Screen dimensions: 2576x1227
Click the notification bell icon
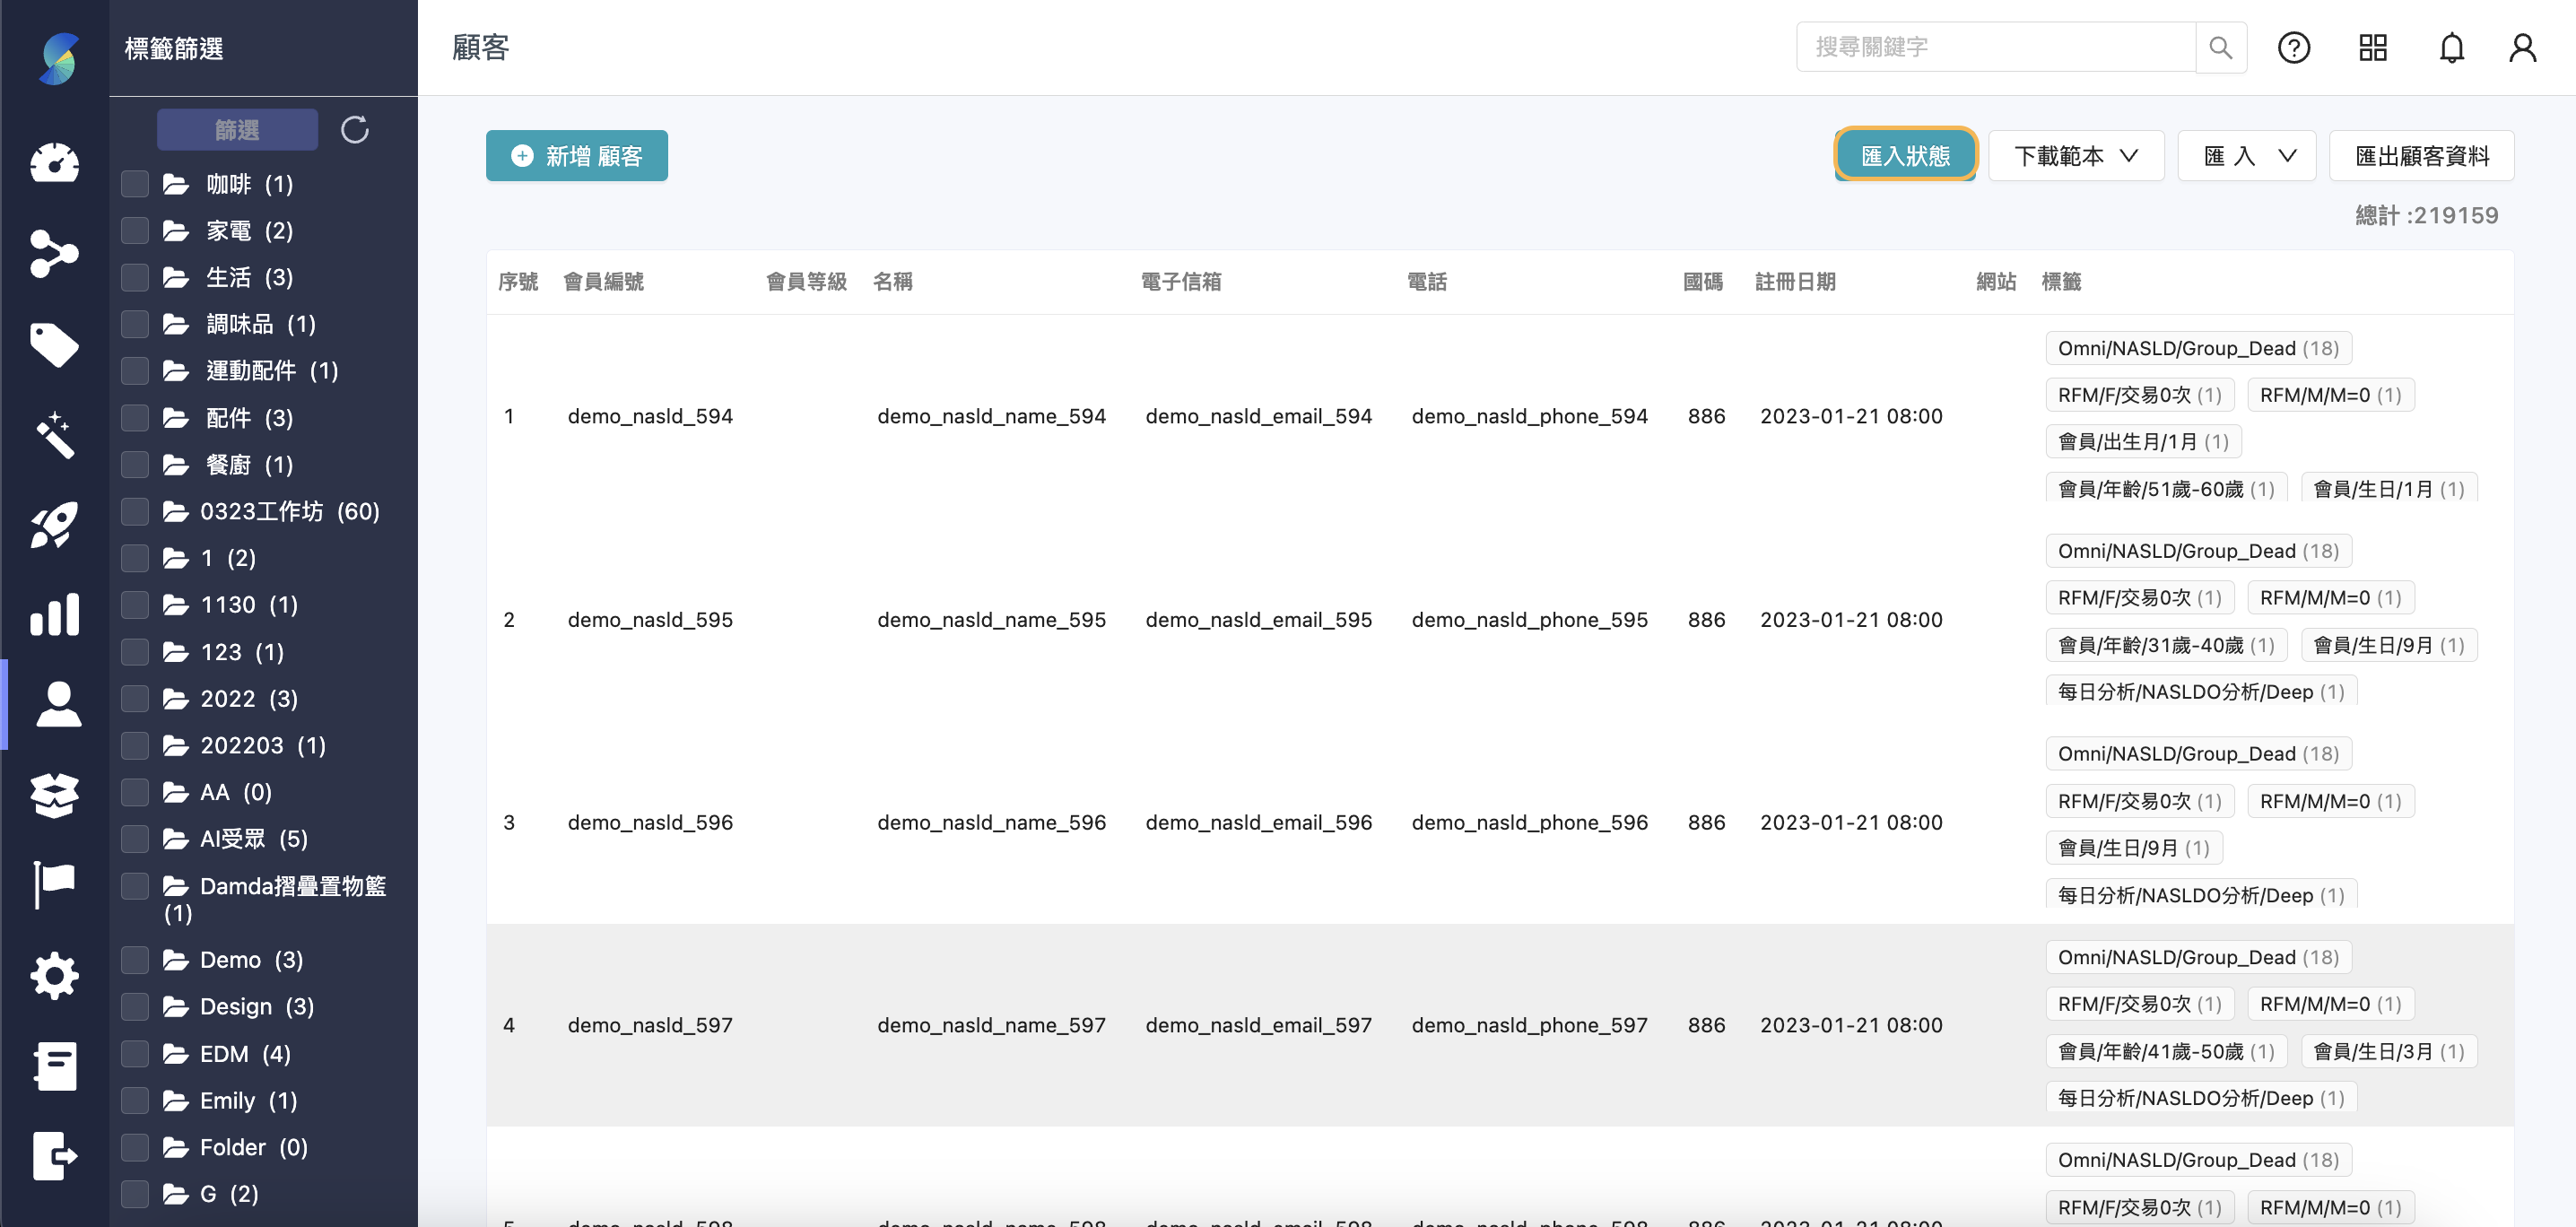(2451, 47)
